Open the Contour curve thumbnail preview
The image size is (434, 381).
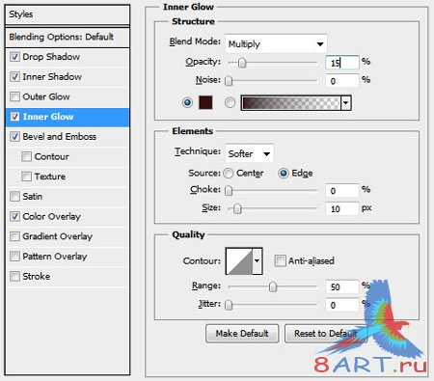tap(239, 261)
